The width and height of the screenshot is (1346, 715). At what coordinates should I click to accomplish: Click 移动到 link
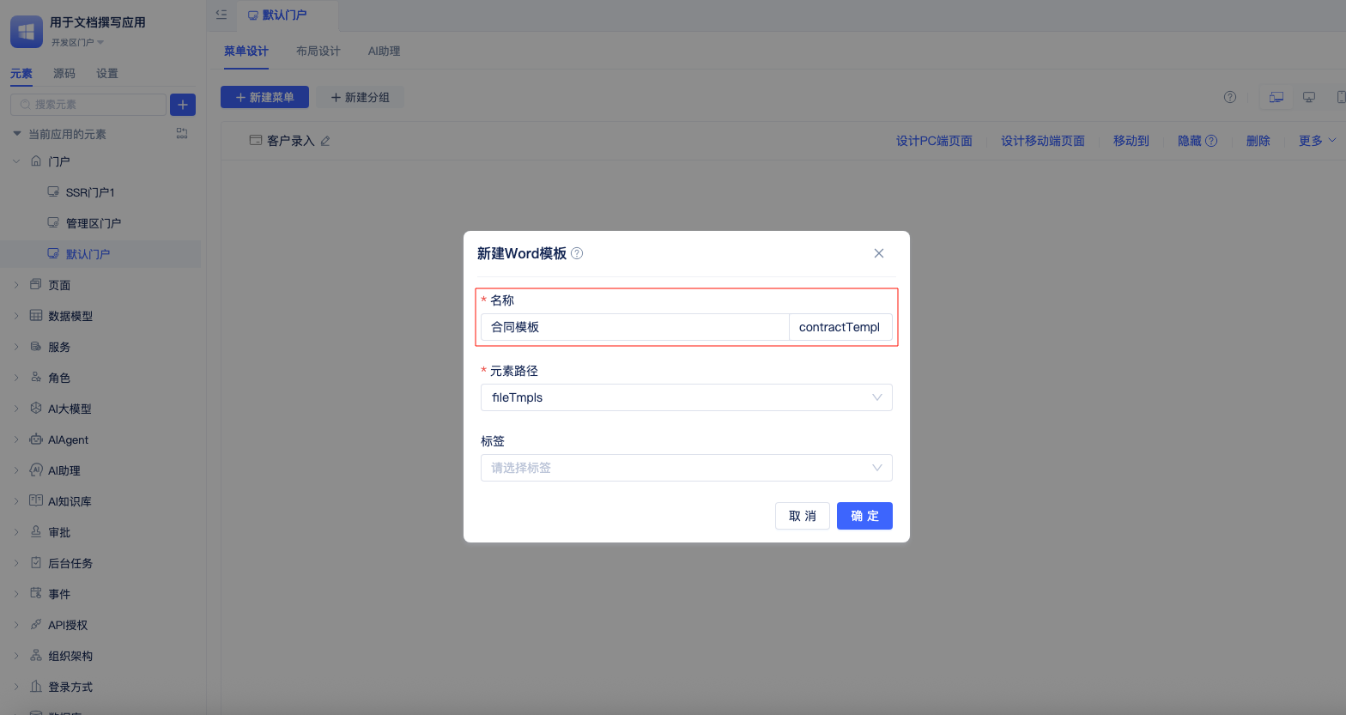pos(1131,141)
